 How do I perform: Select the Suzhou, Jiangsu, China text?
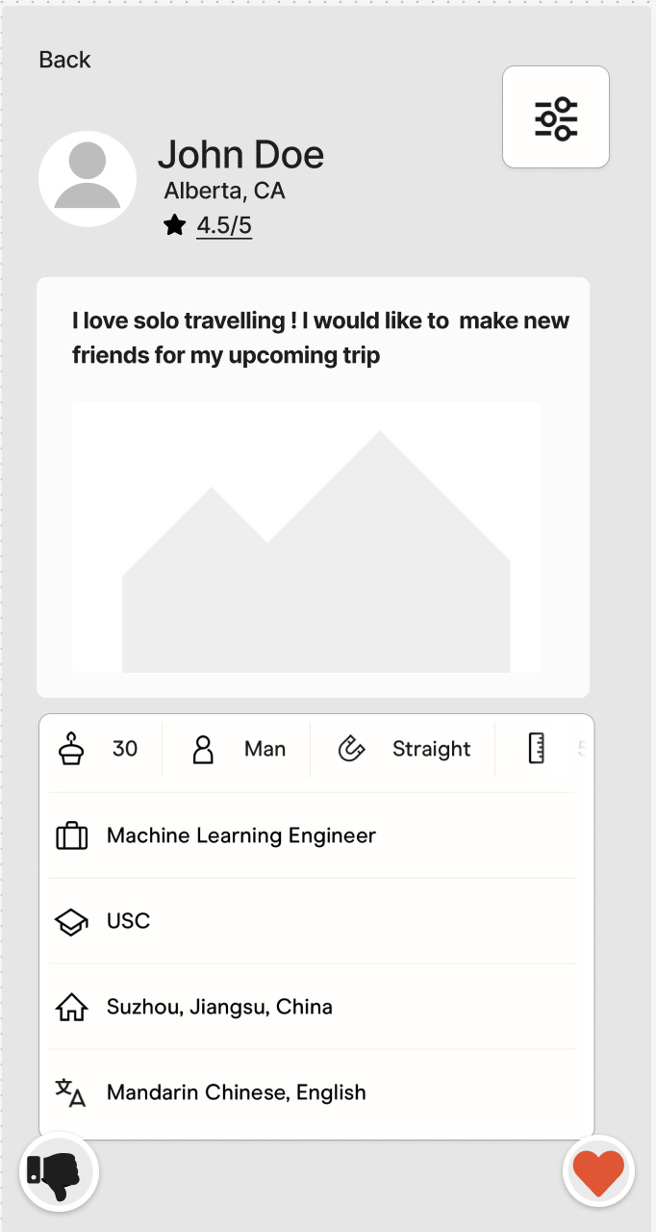(219, 1008)
